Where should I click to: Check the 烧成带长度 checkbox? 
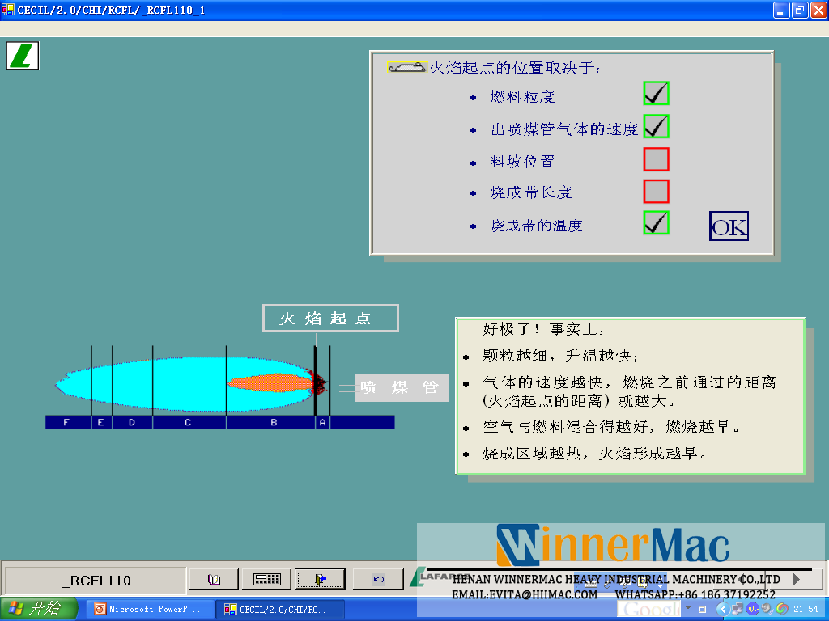tap(656, 191)
